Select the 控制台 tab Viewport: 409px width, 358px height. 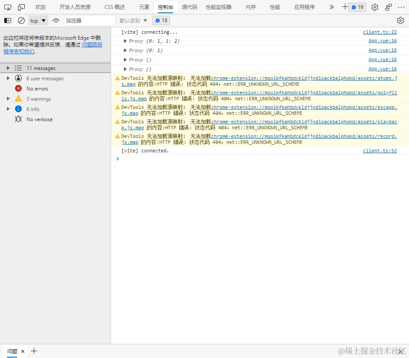[x=165, y=7]
